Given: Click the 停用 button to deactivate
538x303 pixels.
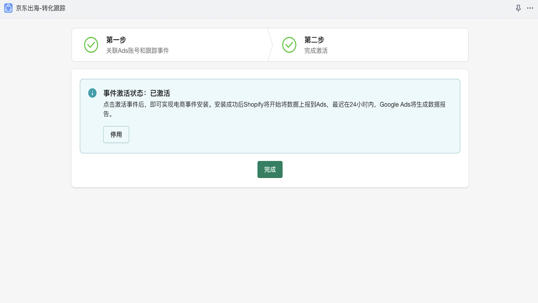Looking at the screenshot, I should pos(116,134).
